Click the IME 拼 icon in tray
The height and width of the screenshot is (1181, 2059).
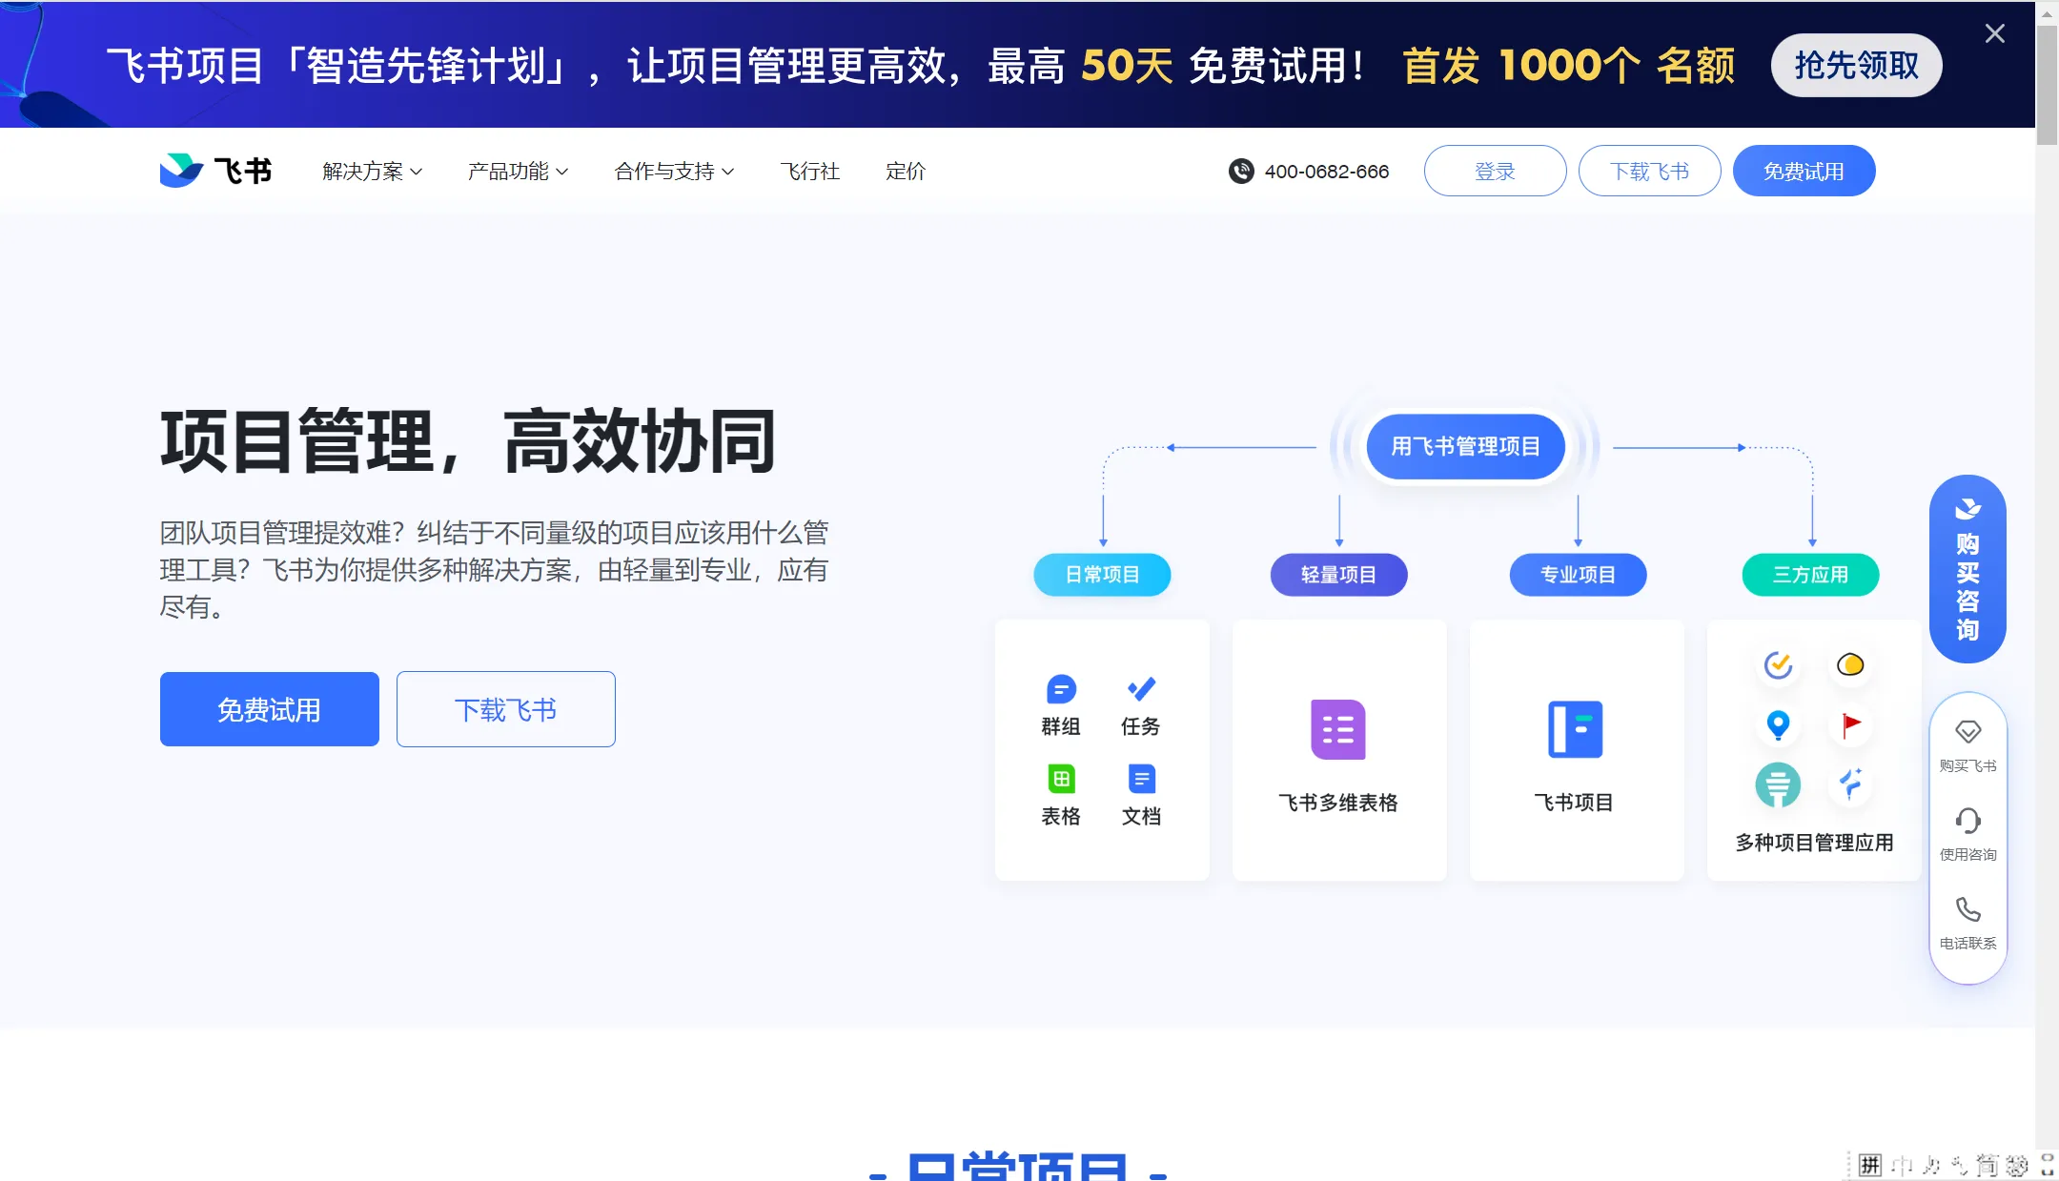tap(1870, 1165)
